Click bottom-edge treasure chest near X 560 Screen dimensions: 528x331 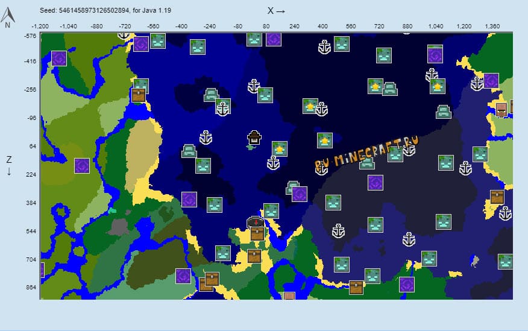(x=356, y=287)
